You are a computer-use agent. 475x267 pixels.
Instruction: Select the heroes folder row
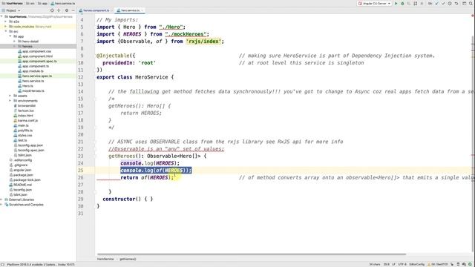point(38,46)
